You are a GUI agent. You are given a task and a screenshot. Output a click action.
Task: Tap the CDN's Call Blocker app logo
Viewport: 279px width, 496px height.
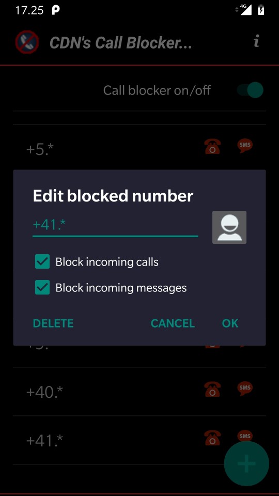click(27, 42)
